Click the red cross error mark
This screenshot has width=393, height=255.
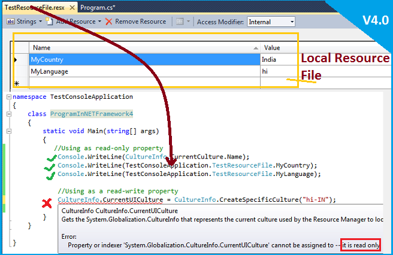[x=47, y=204]
